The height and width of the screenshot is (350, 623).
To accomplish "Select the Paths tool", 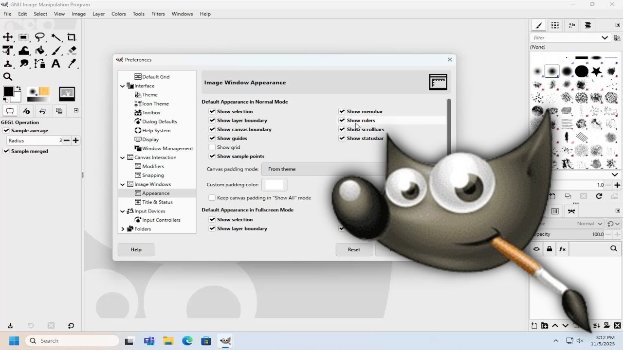I will click(40, 64).
